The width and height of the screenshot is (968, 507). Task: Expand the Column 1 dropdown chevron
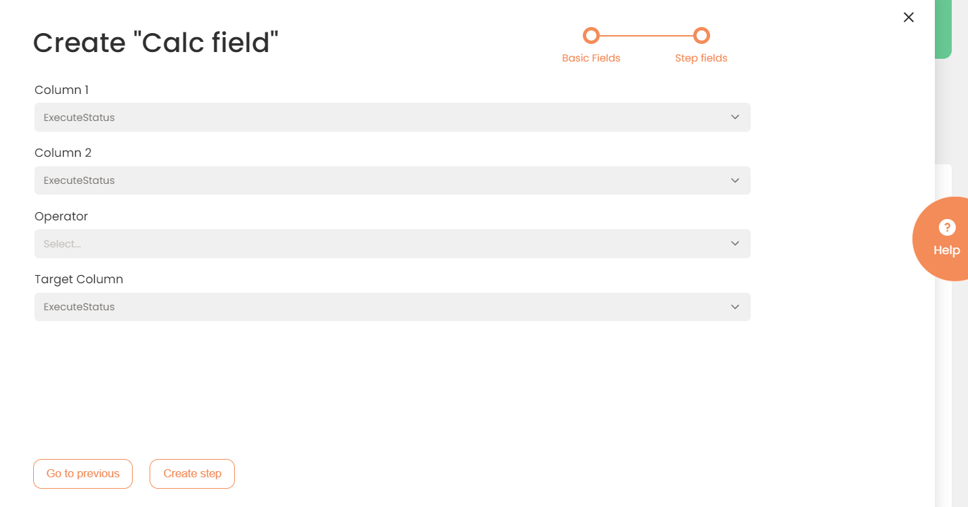735,118
